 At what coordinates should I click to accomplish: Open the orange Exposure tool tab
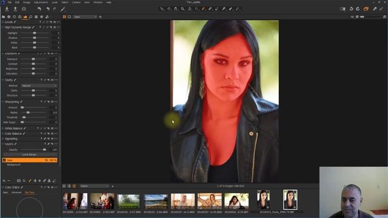(25, 17)
